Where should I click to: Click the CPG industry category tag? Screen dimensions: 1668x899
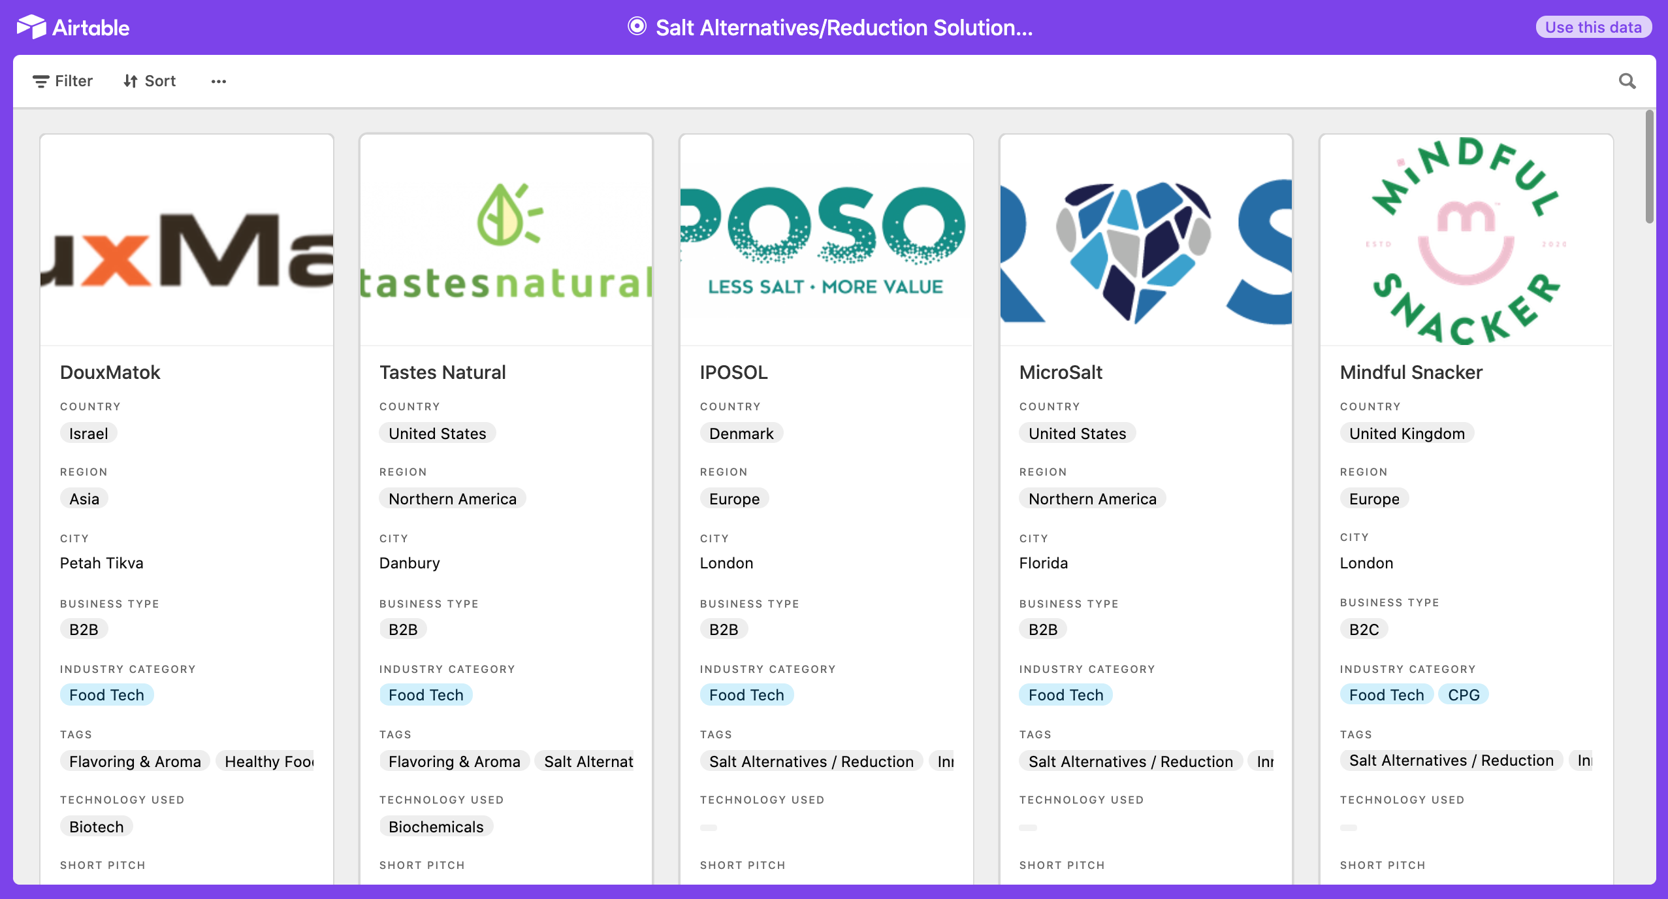click(1464, 695)
